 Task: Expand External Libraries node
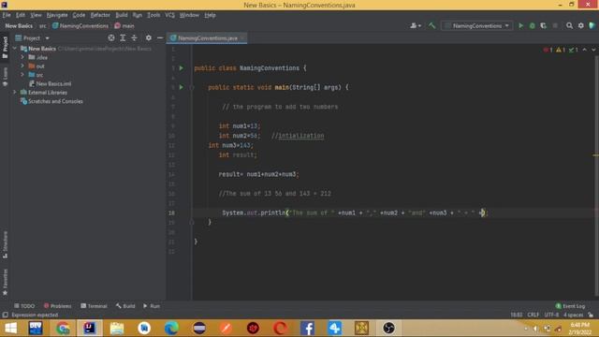(x=15, y=93)
